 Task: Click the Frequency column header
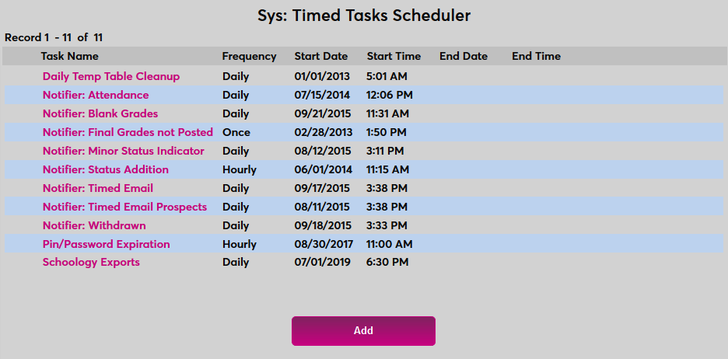tap(249, 56)
